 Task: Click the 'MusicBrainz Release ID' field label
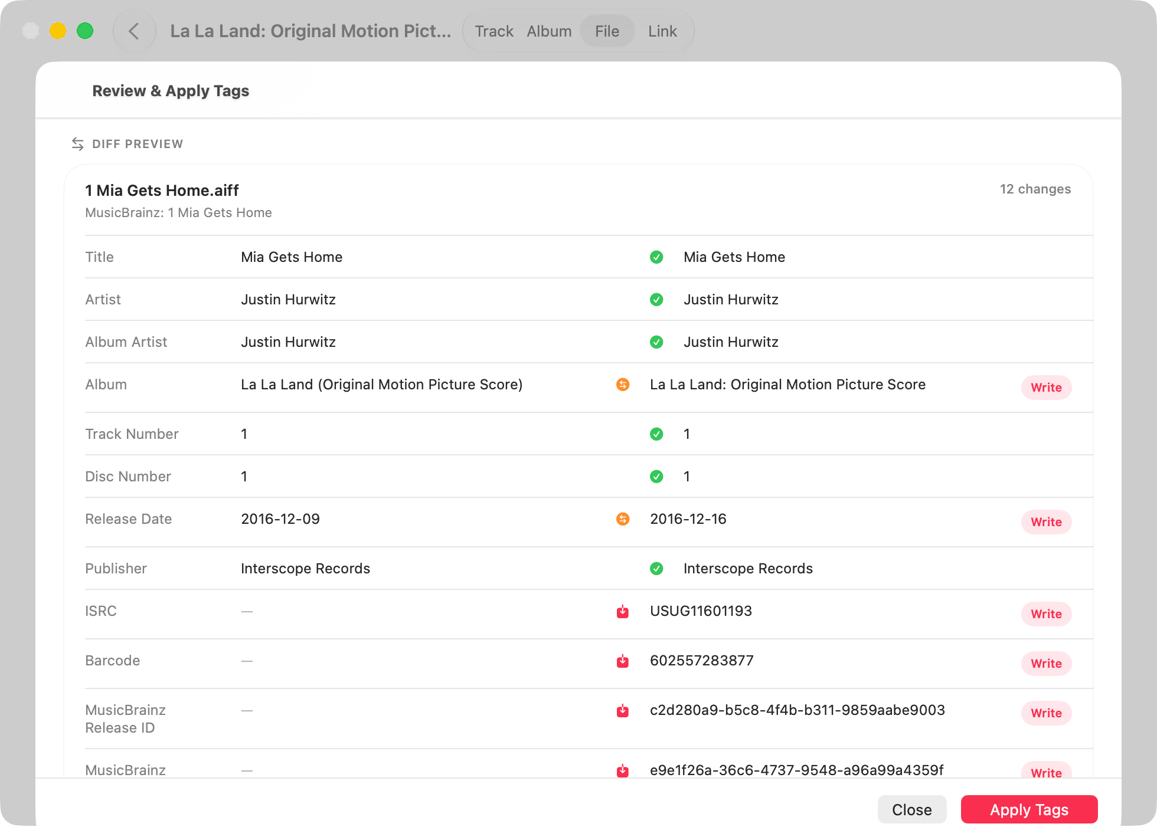click(x=125, y=719)
